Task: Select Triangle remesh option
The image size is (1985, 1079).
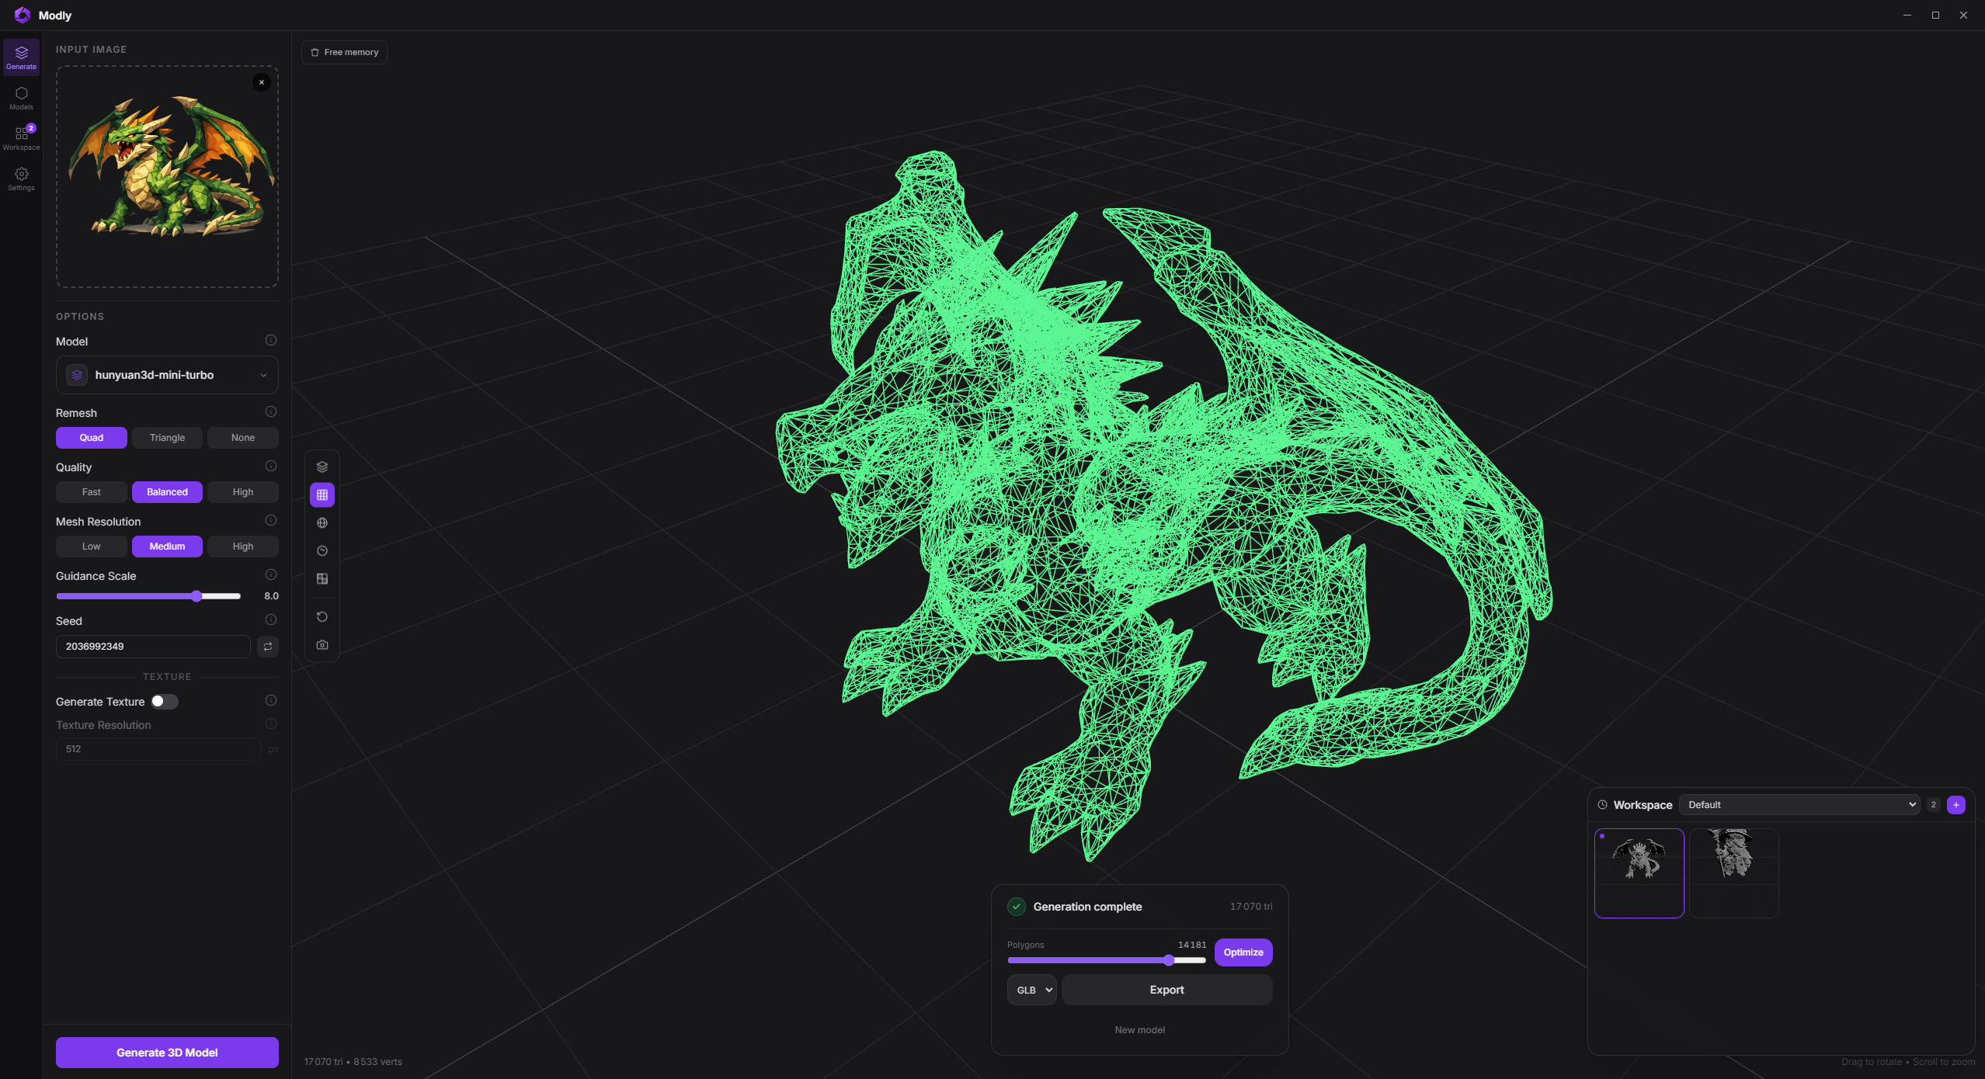Action: [x=167, y=438]
